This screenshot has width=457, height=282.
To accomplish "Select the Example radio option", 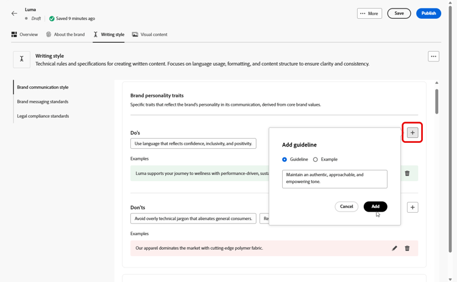I will point(316,159).
